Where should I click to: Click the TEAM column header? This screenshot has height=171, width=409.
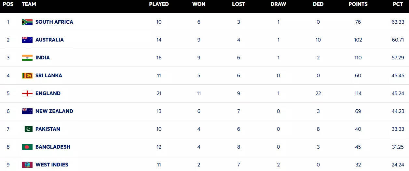(x=29, y=4)
